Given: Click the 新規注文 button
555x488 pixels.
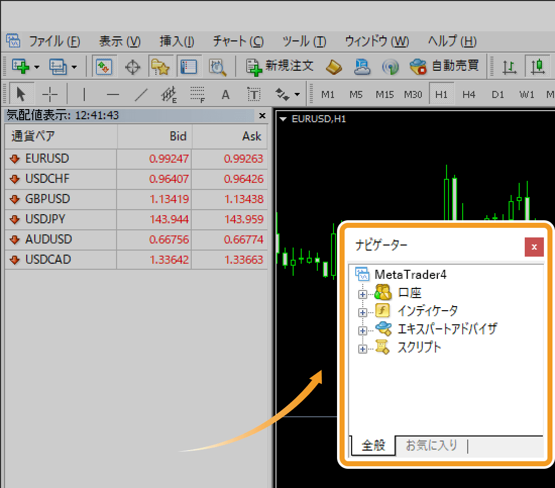Looking at the screenshot, I should tap(280, 66).
